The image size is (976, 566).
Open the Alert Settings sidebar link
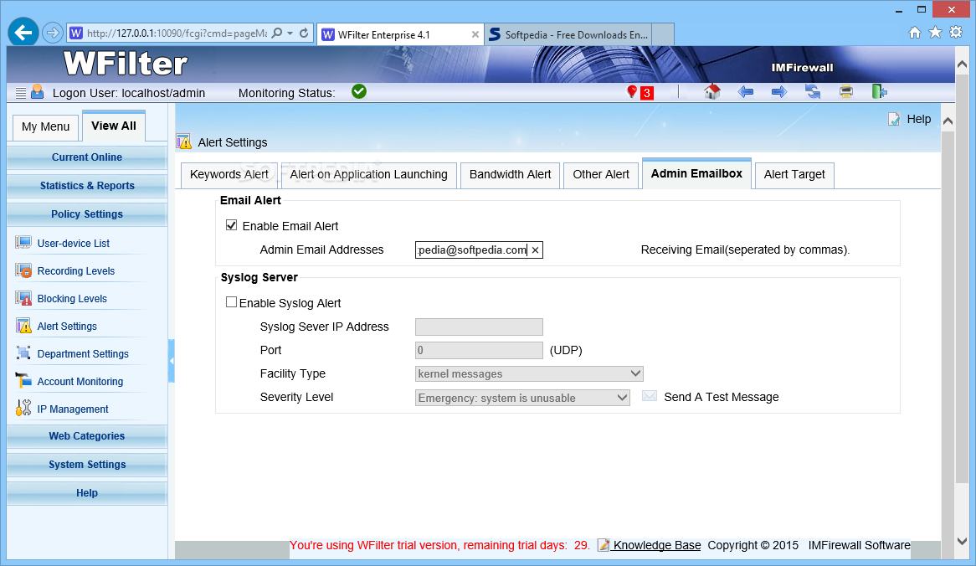67,327
